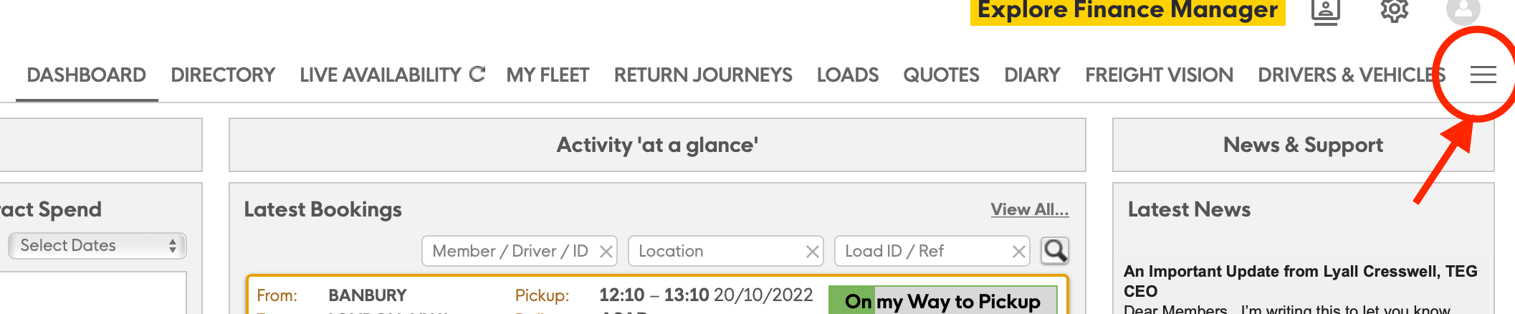1515x314 pixels.
Task: Select the Freight Vision tab
Action: [1159, 75]
